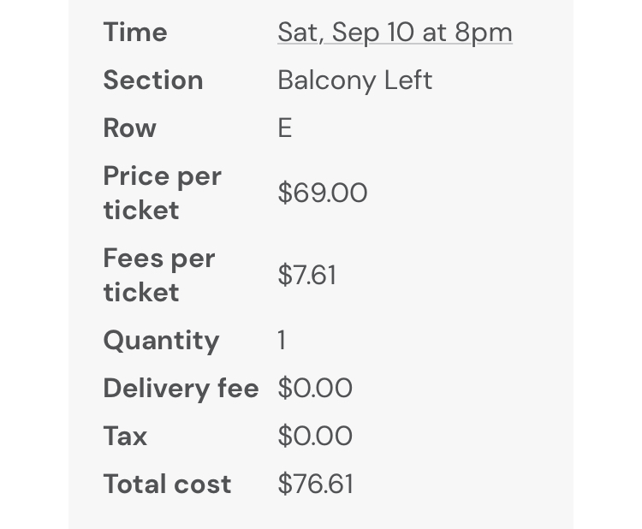The height and width of the screenshot is (529, 642).
Task: Click the Row label
Action: 129,128
